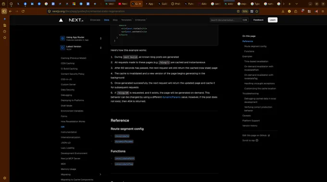The height and width of the screenshot is (182, 327).
Task: Open the Microsoft colored-squares pinned tab
Action: tap(74, 4)
